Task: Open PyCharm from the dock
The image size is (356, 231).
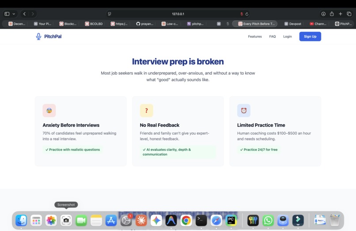Action: coord(231,220)
